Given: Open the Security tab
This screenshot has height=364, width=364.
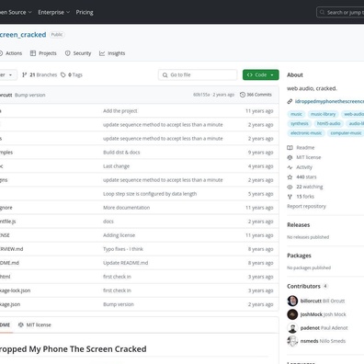Looking at the screenshot, I should 78,53.
